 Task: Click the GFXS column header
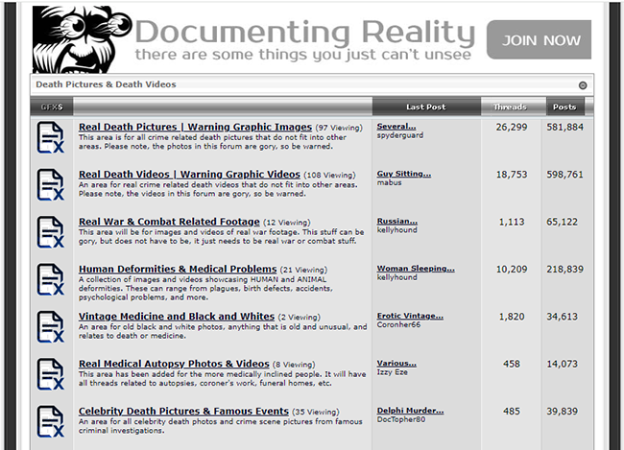point(52,107)
